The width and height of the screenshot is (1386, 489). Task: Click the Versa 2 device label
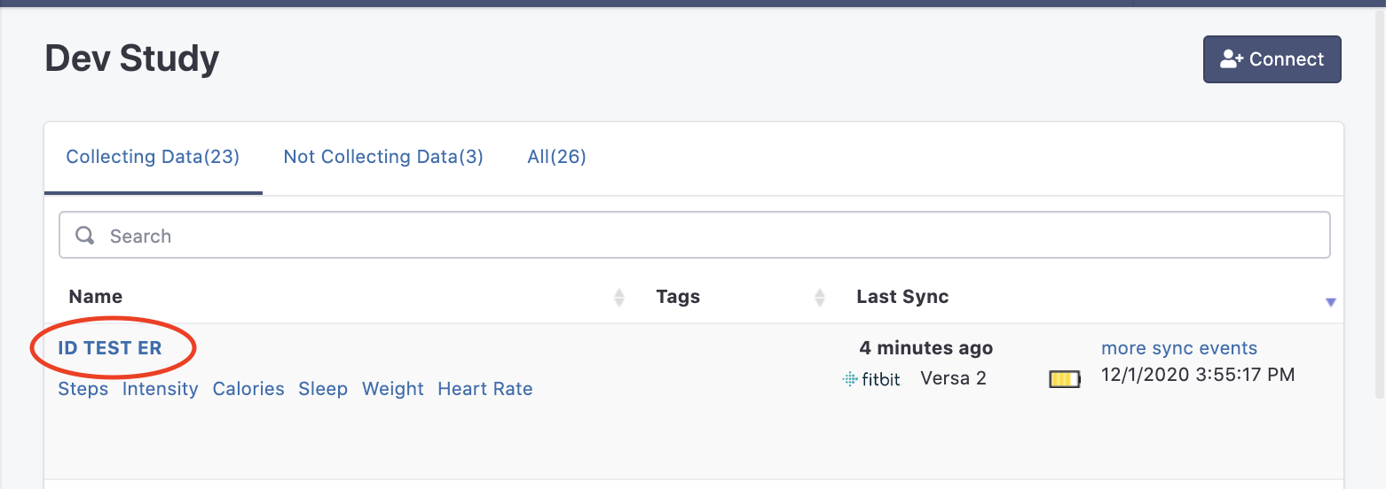coord(954,378)
